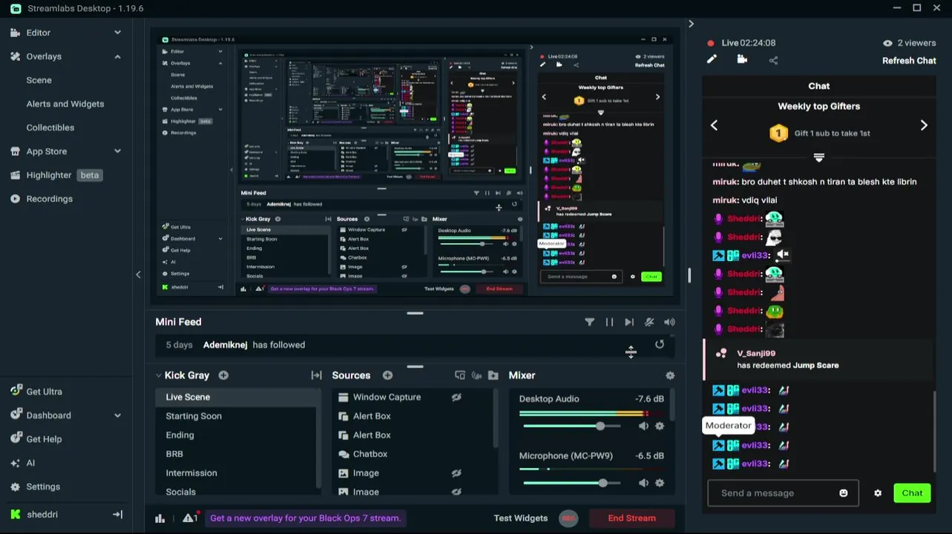Open chat settings gear near Chat button

click(x=878, y=493)
